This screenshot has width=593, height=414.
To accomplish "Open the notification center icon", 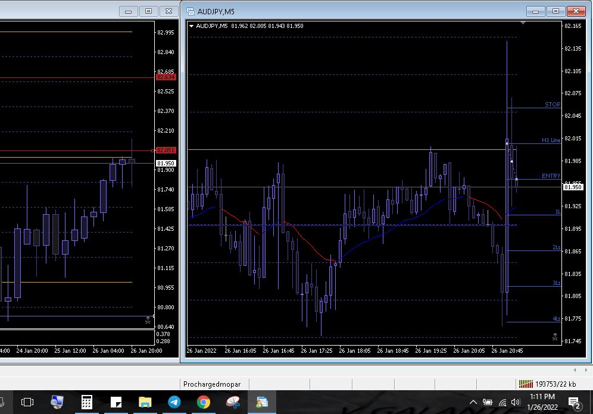I will point(574,403).
